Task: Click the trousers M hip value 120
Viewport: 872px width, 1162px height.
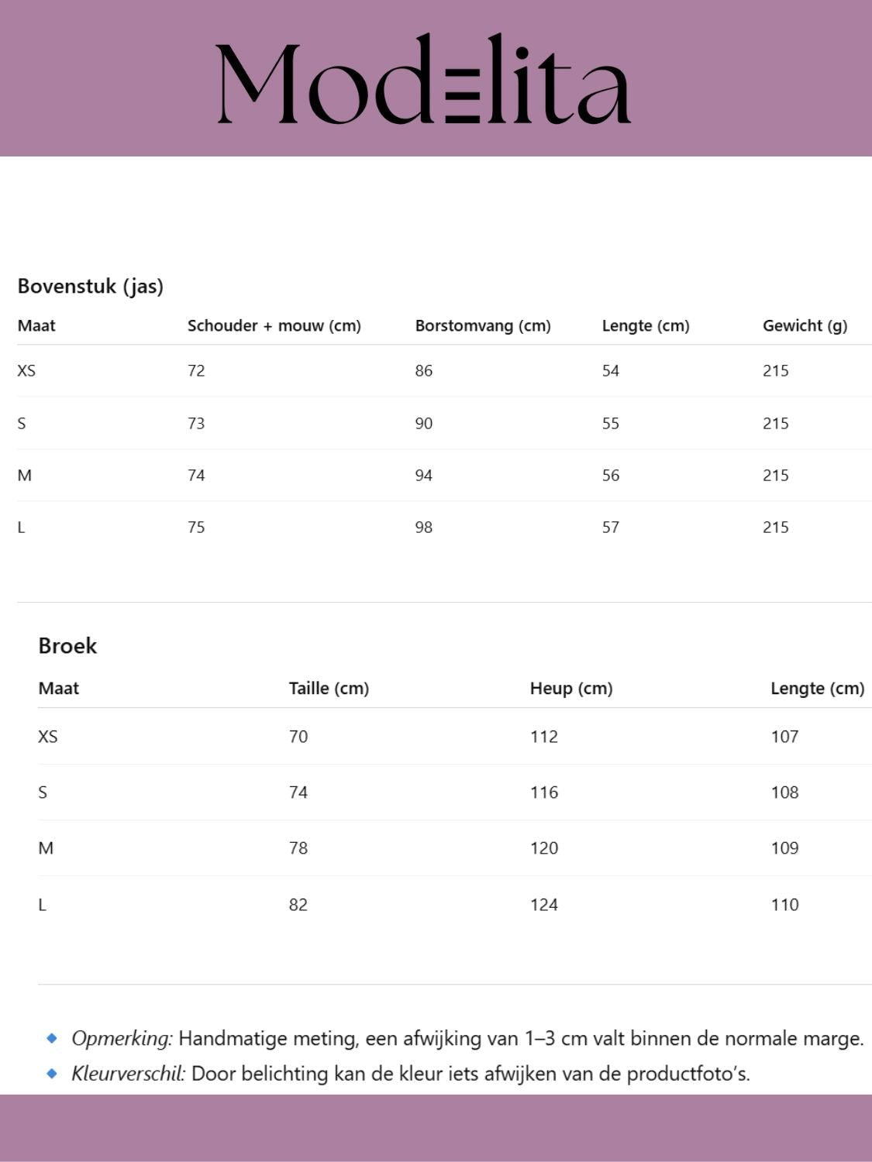Action: point(543,848)
